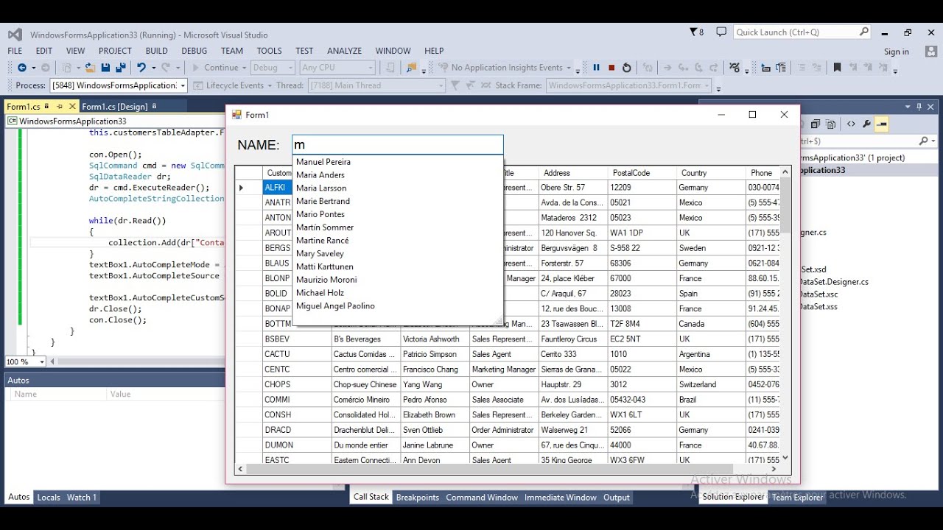The height and width of the screenshot is (530, 943).
Task: Select the B's Beverages company cell
Action: coord(366,339)
